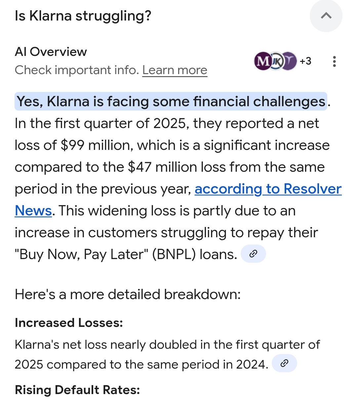Open the three-dot more options menu
Image resolution: width=357 pixels, height=403 pixels.
click(x=335, y=62)
